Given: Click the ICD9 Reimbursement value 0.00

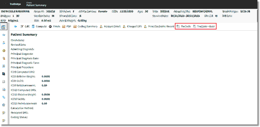Looking at the screenshot, I should [x=44, y=85].
